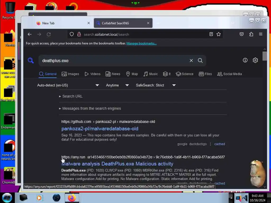Open cached link for github result
The width and height of the screenshot is (271, 203).
(x=219, y=144)
